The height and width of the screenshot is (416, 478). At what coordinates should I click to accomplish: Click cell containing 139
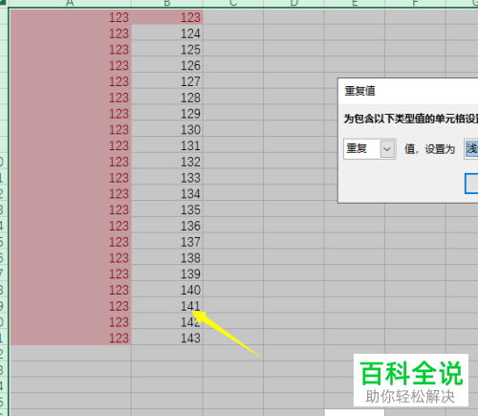point(167,274)
